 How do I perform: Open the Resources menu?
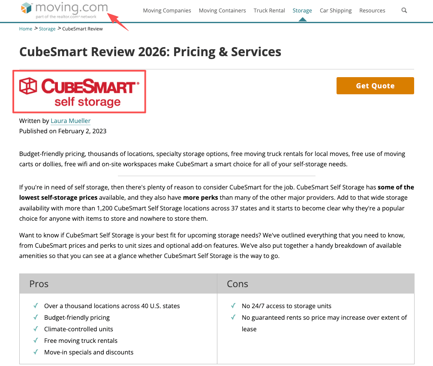tap(372, 10)
